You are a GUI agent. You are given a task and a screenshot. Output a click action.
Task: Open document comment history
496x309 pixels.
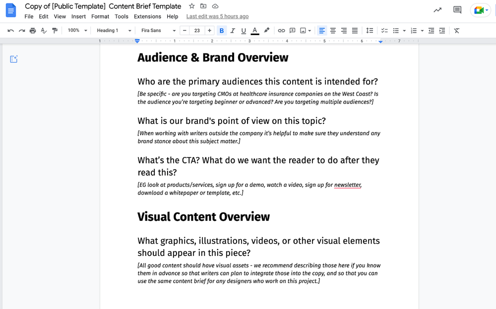click(456, 9)
